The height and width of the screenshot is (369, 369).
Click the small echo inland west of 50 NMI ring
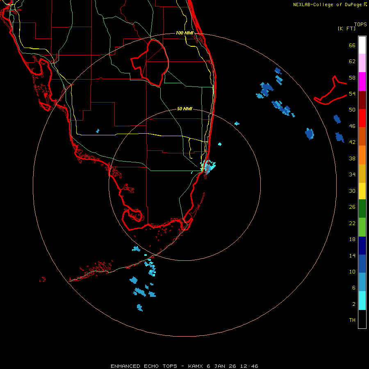pos(98,131)
